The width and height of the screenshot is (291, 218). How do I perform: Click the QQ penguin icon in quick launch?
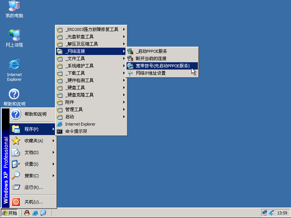coord(27,213)
